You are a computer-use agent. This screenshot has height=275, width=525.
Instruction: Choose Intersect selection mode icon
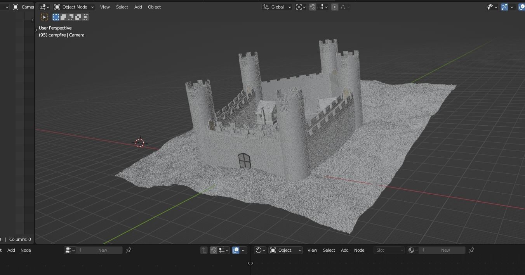click(85, 17)
